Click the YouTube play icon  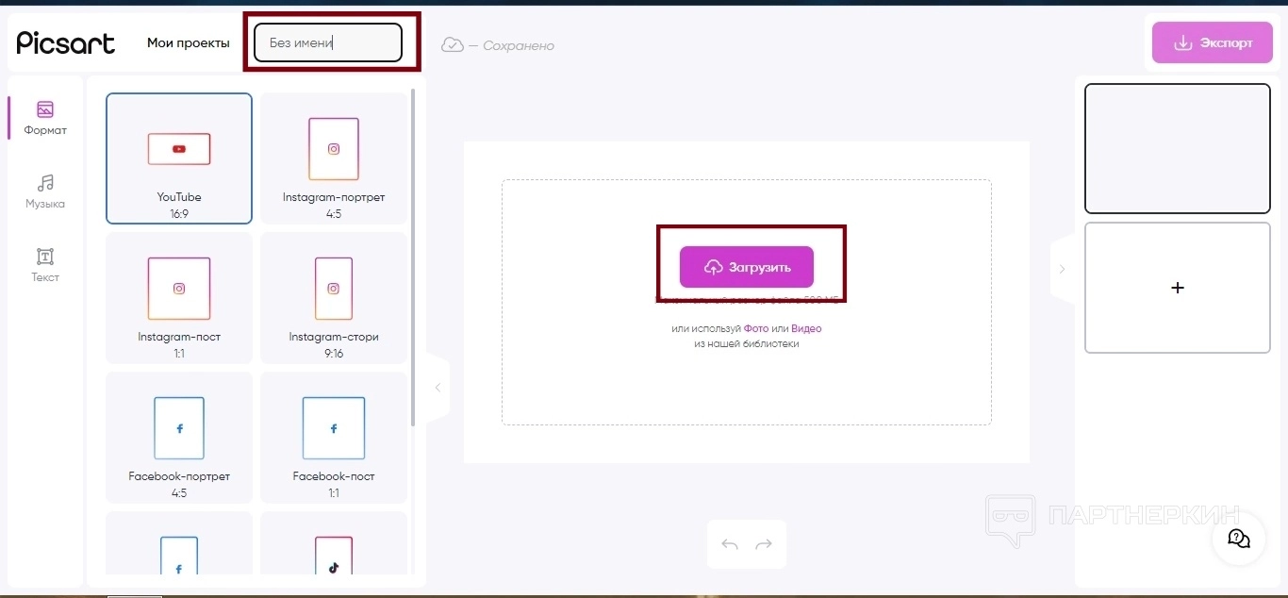179,149
